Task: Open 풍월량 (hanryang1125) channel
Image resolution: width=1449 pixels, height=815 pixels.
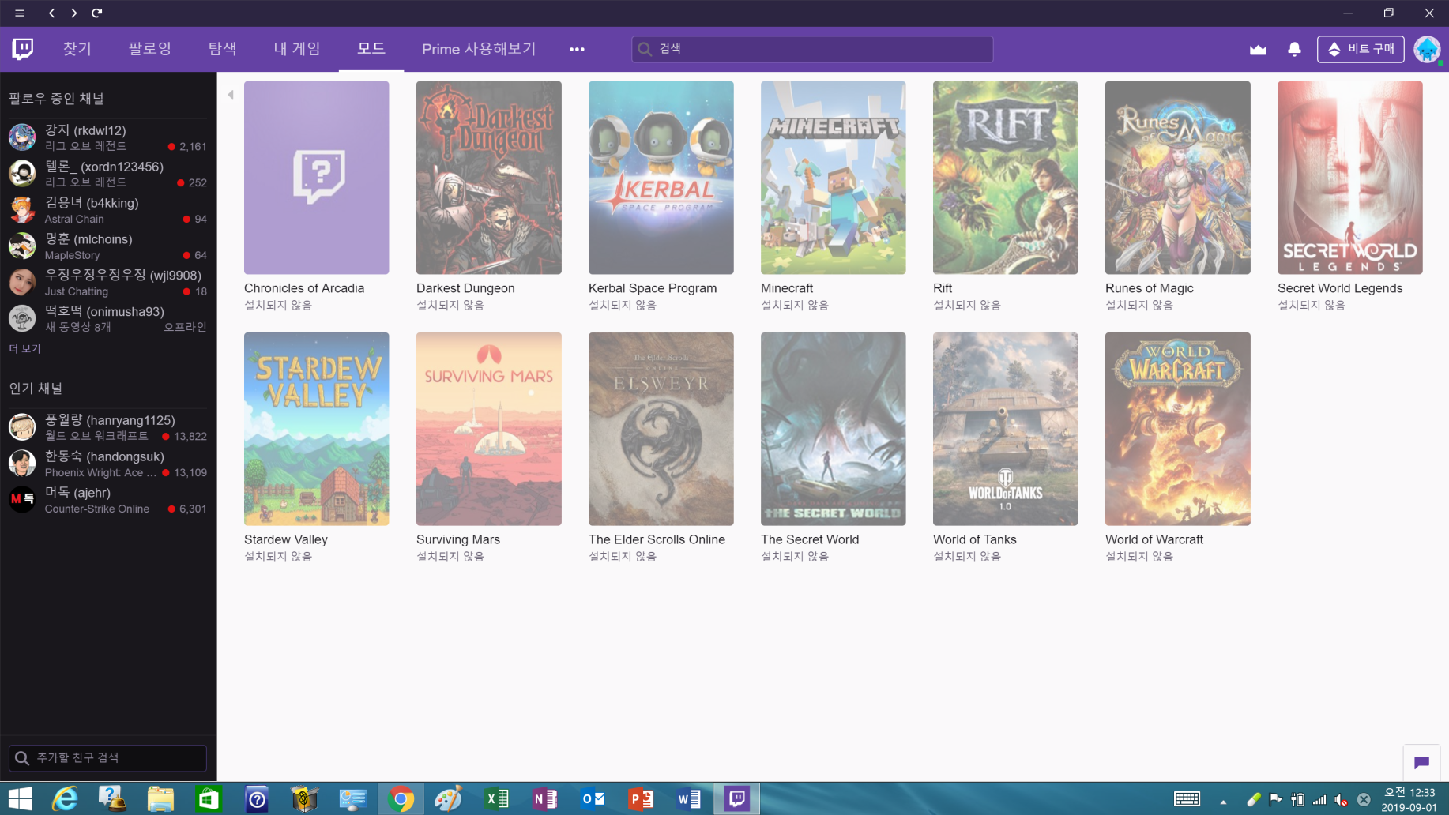Action: [108, 427]
